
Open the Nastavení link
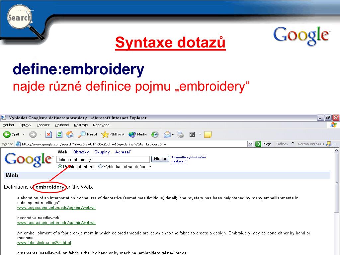[179, 161]
